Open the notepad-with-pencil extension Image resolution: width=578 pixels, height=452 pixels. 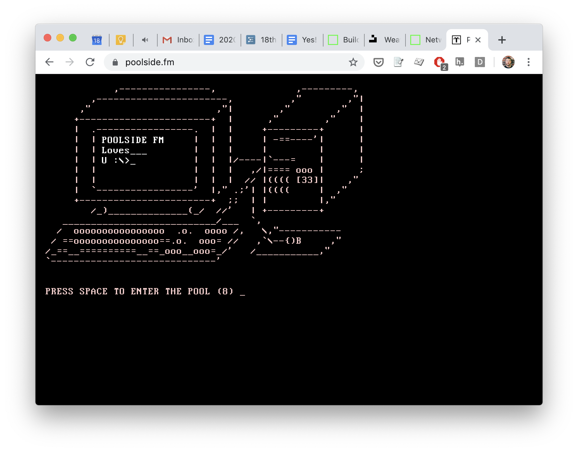tap(399, 62)
